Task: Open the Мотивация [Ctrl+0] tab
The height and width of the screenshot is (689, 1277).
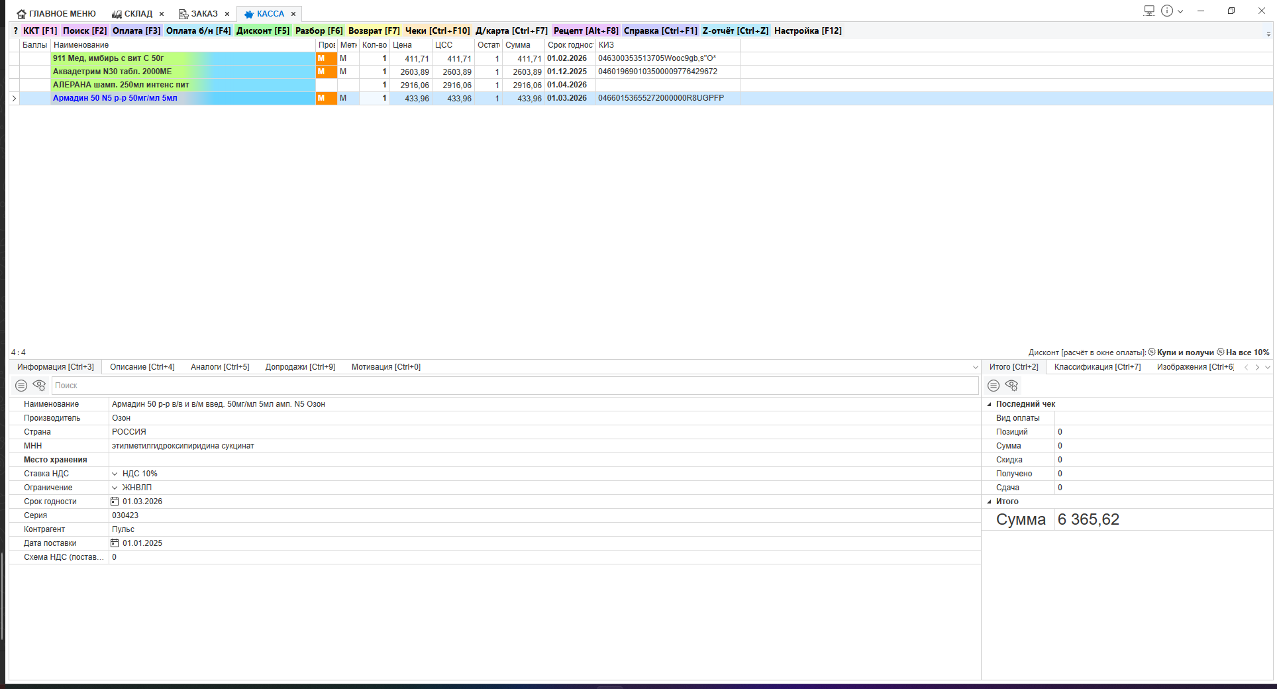Action: pos(386,367)
